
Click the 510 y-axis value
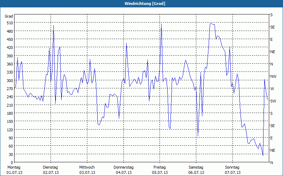[x=10, y=23]
